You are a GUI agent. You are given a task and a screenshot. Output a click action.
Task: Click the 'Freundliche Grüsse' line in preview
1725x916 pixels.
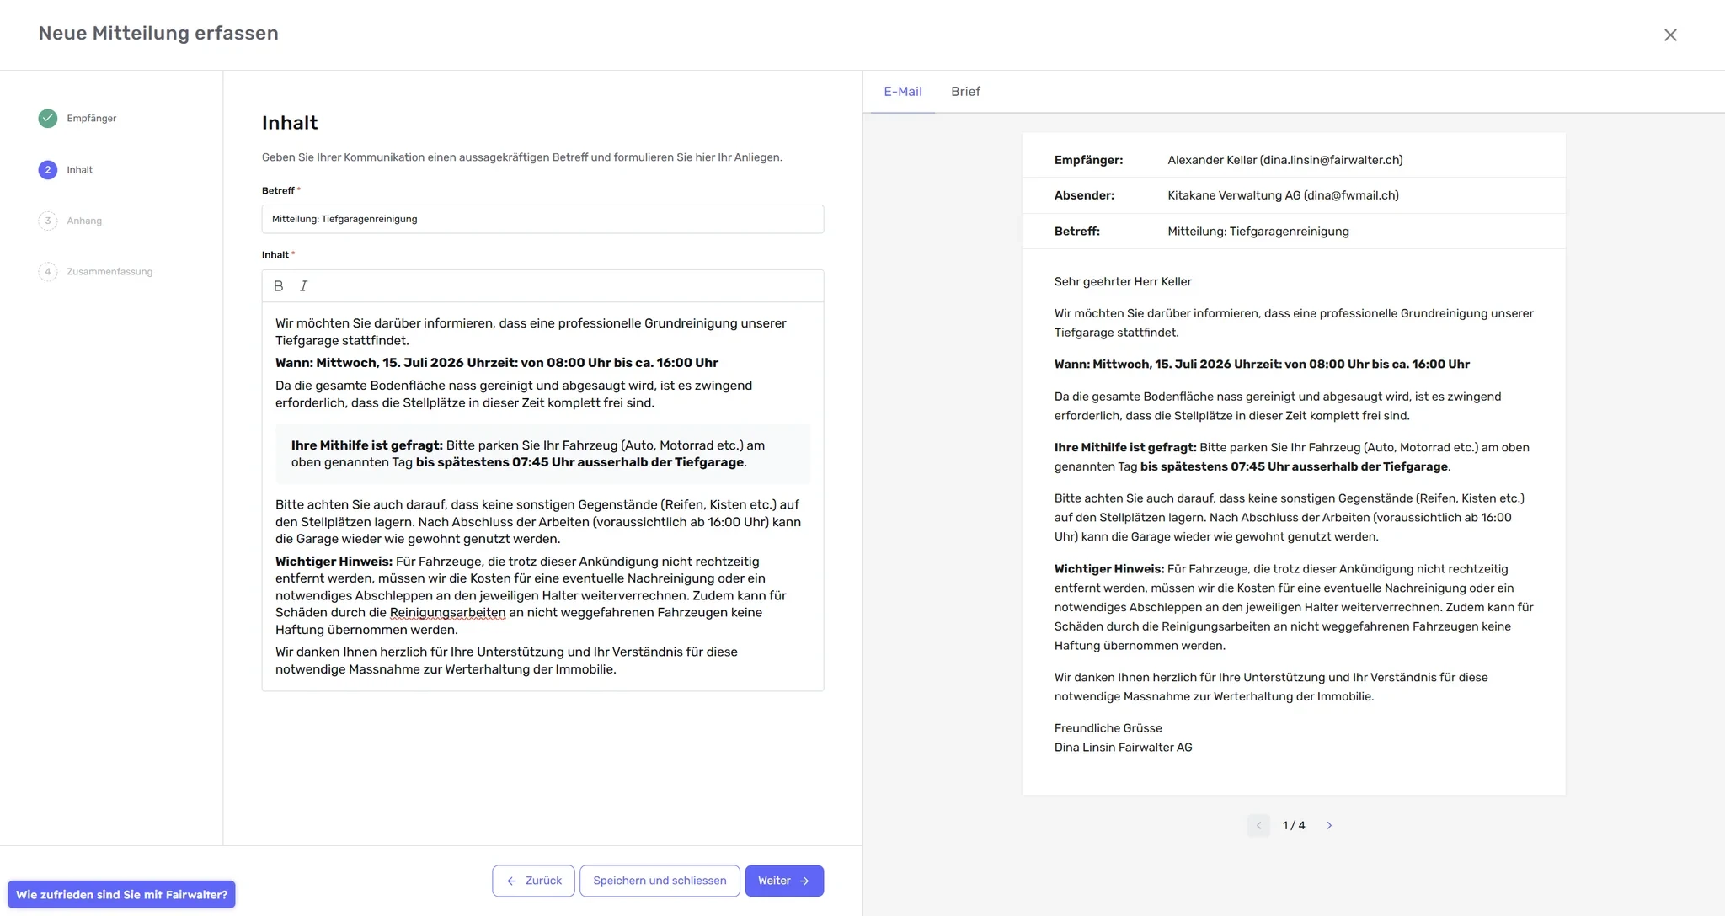1108,728
